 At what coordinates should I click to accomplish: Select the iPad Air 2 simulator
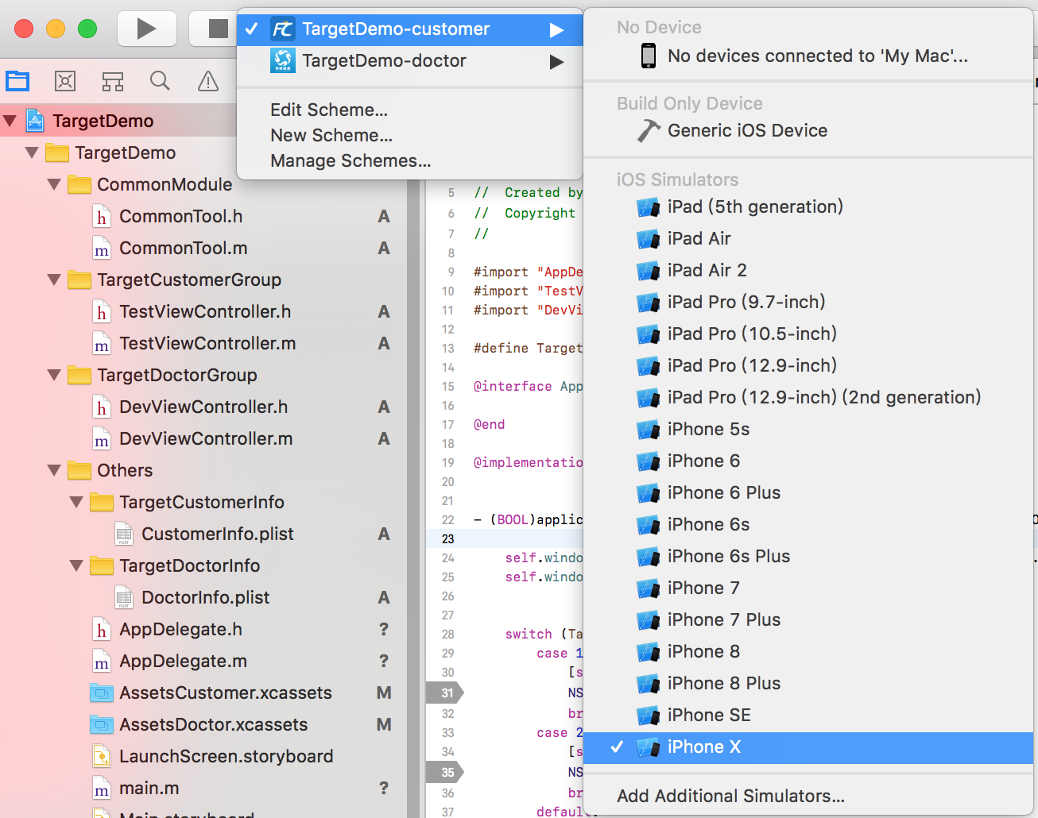pos(808,270)
